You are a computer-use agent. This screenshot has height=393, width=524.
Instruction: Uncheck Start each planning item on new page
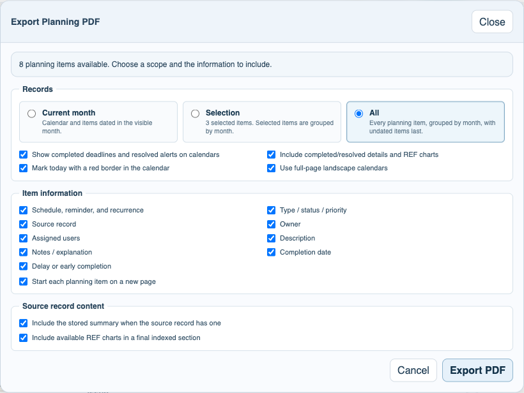[x=24, y=281]
